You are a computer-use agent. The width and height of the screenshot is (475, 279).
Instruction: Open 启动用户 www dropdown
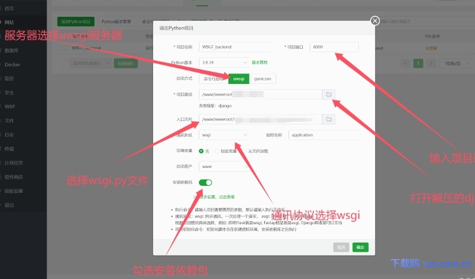point(224,166)
